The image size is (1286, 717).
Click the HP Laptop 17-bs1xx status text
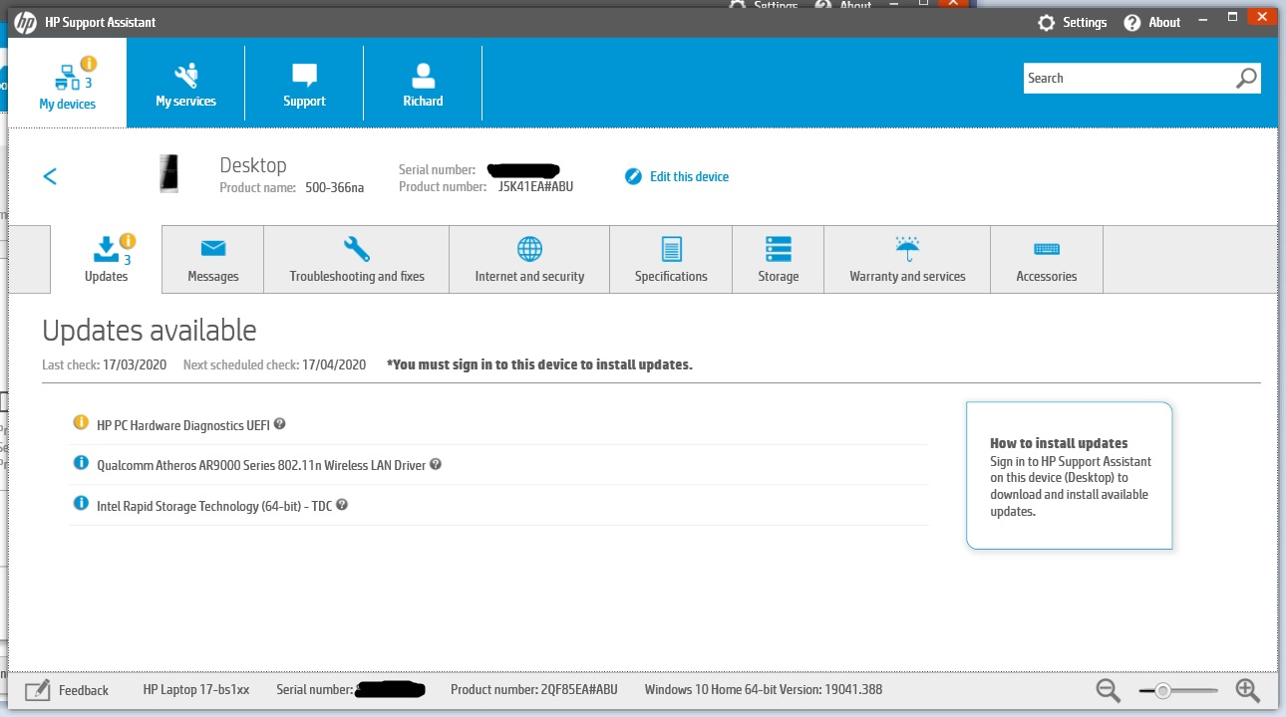(x=196, y=689)
